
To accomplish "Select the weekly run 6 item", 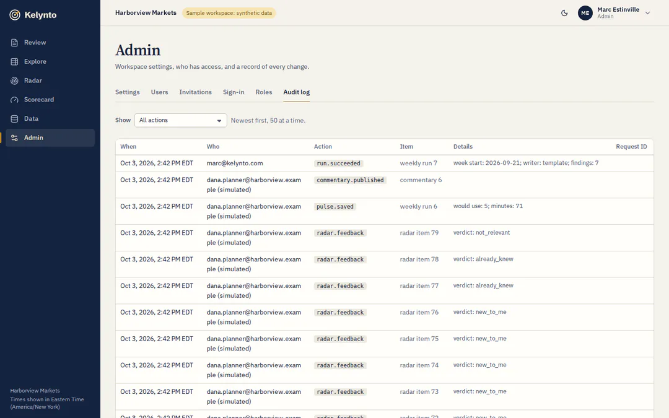I will [418, 206].
